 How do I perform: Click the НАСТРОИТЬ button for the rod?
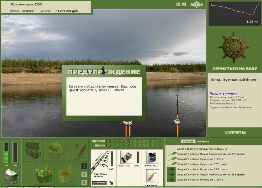coord(99,183)
